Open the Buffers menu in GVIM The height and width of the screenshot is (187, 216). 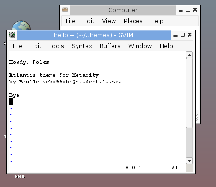point(110,46)
